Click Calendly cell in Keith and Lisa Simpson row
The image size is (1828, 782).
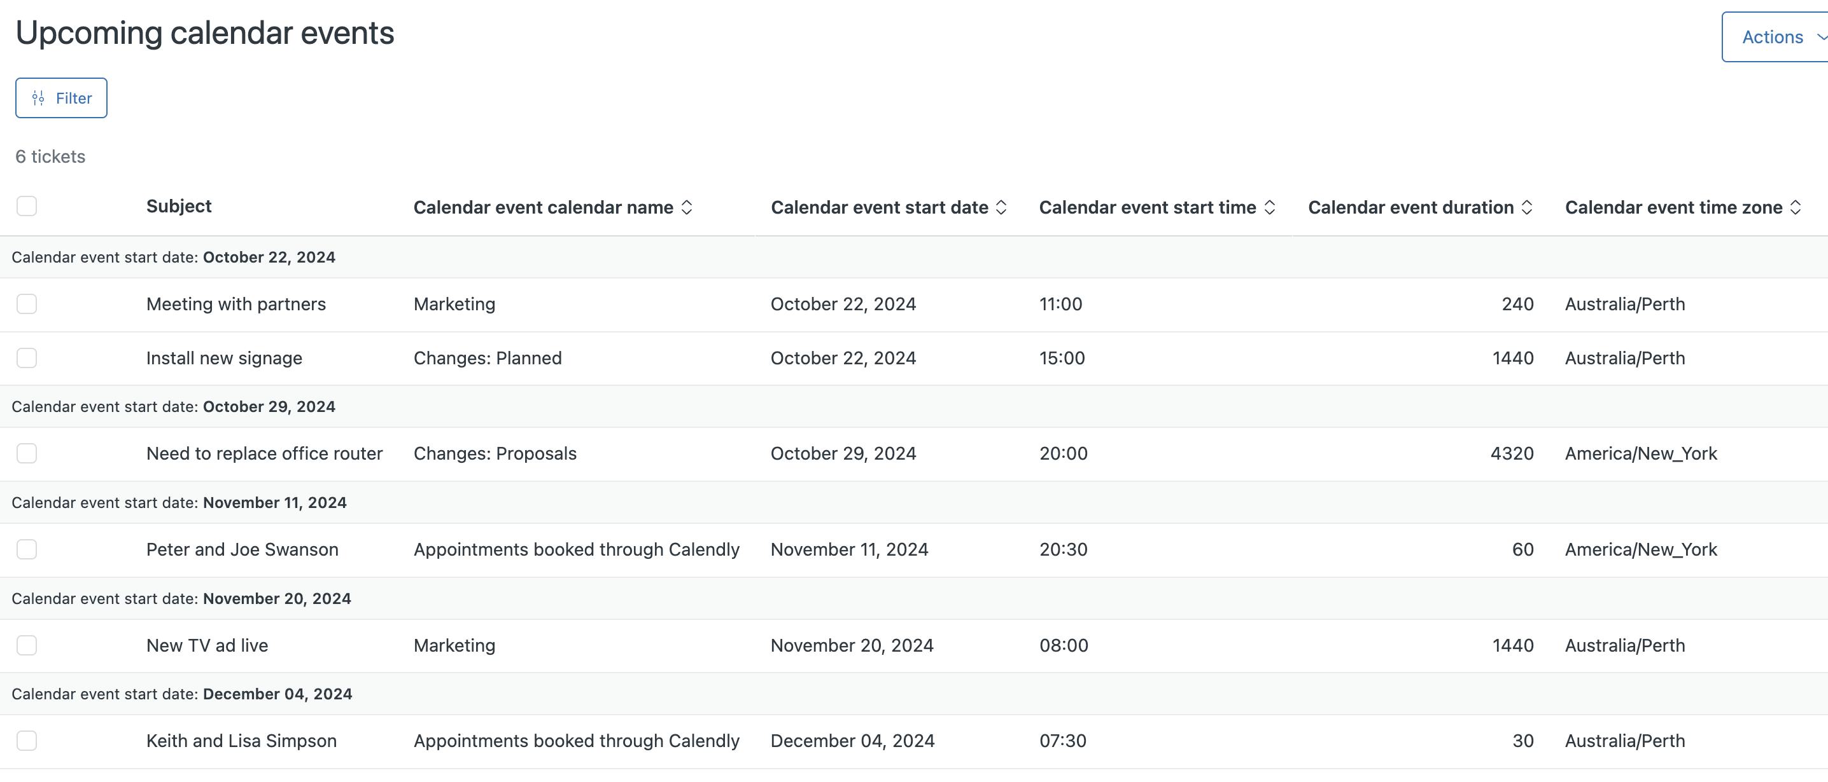(x=577, y=741)
